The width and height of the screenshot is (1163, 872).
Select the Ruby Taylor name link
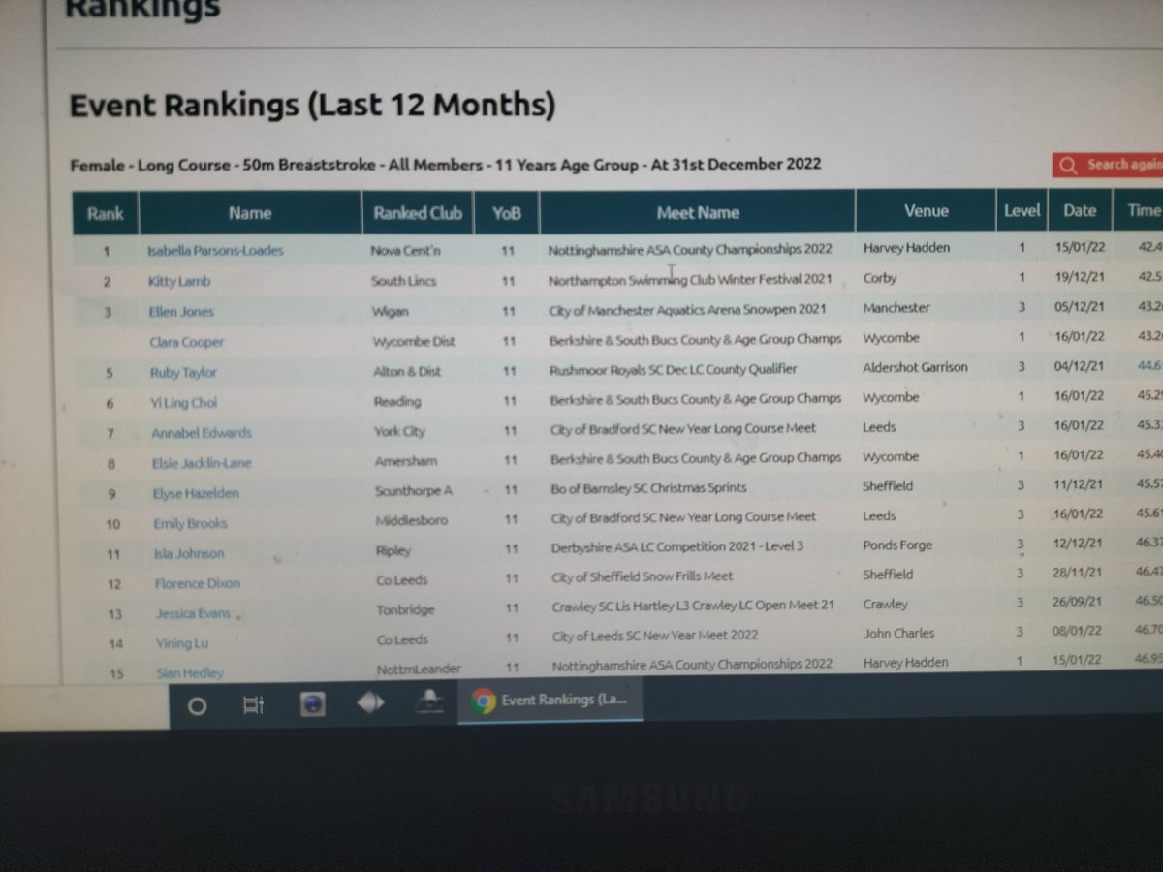tap(183, 372)
